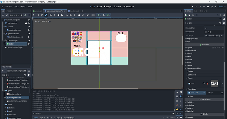The height and width of the screenshot is (119, 227).
Task: Switch to the Script workspace tab
Action: click(108, 6)
